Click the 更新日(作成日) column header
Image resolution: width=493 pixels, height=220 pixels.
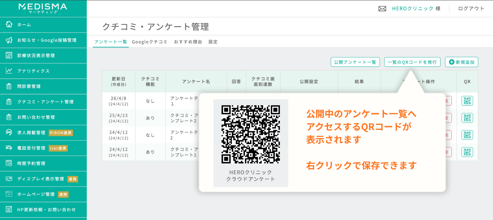[119, 82]
